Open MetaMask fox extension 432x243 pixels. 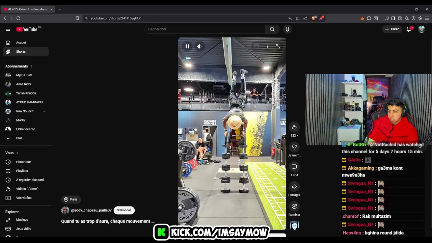tap(362, 18)
